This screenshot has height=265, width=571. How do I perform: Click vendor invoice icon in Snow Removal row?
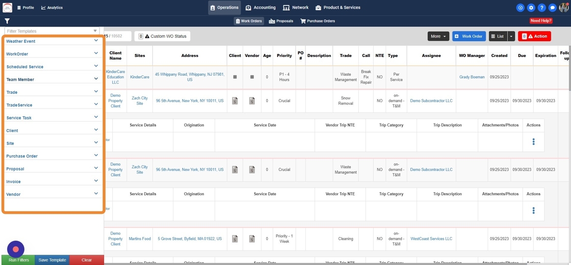pos(252,101)
